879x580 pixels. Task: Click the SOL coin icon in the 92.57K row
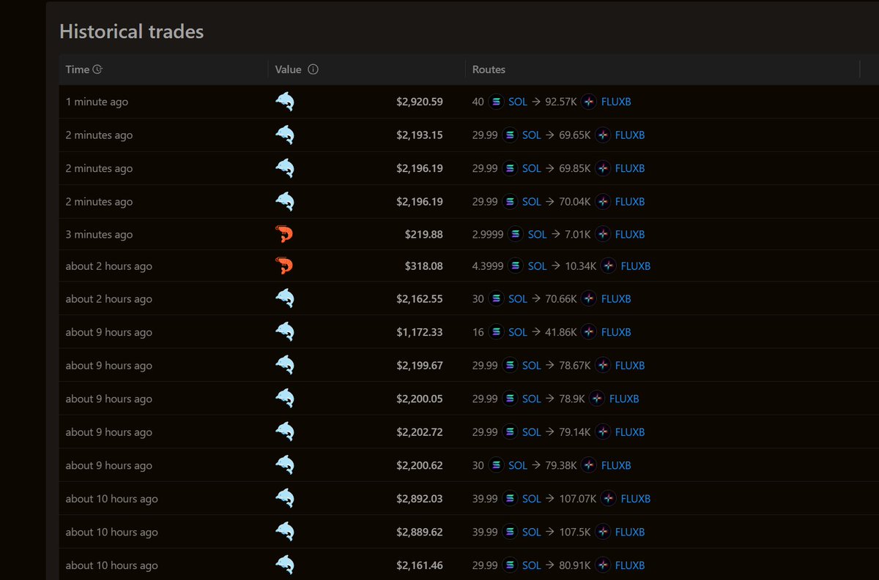tap(497, 102)
